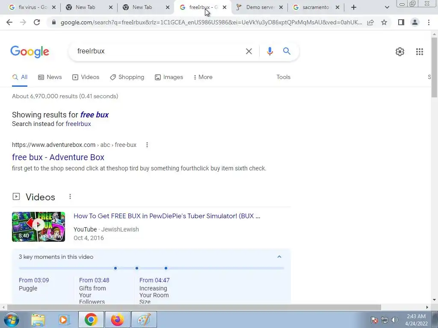Screen dimensions: 438x328
Task: Collapse the key moments panel
Action: [x=279, y=257]
